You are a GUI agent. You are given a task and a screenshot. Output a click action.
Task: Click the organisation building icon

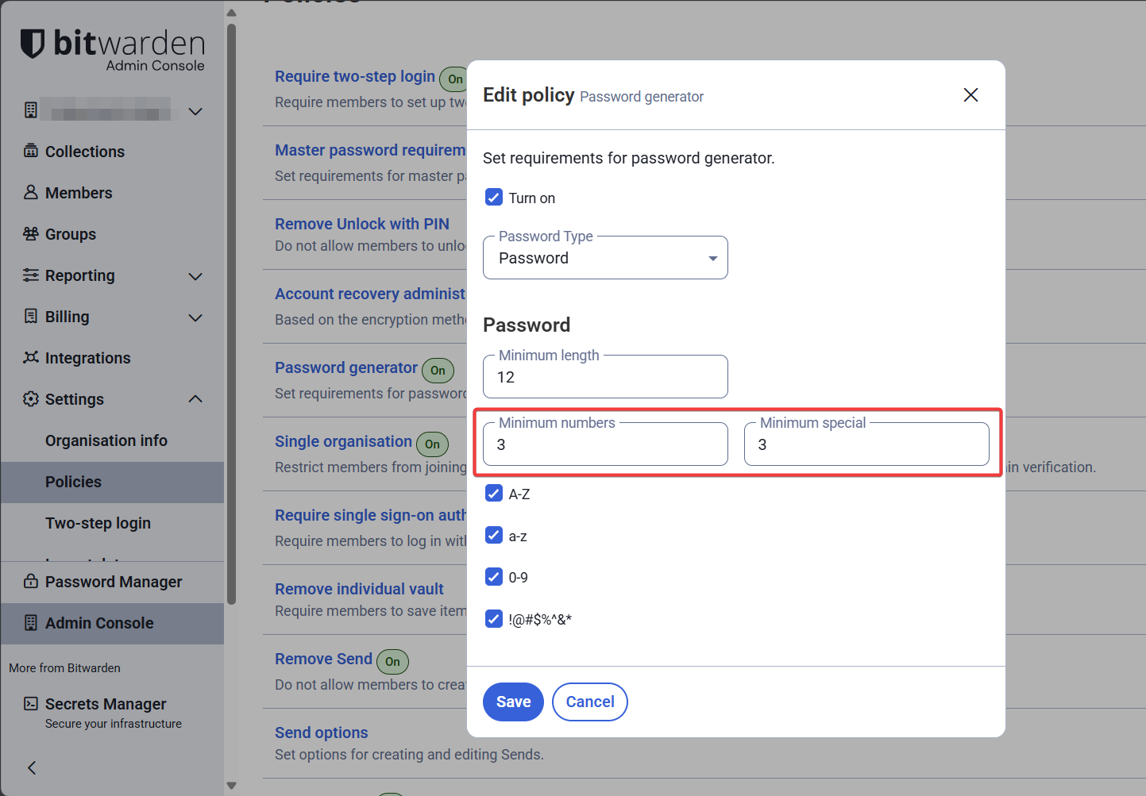point(30,110)
